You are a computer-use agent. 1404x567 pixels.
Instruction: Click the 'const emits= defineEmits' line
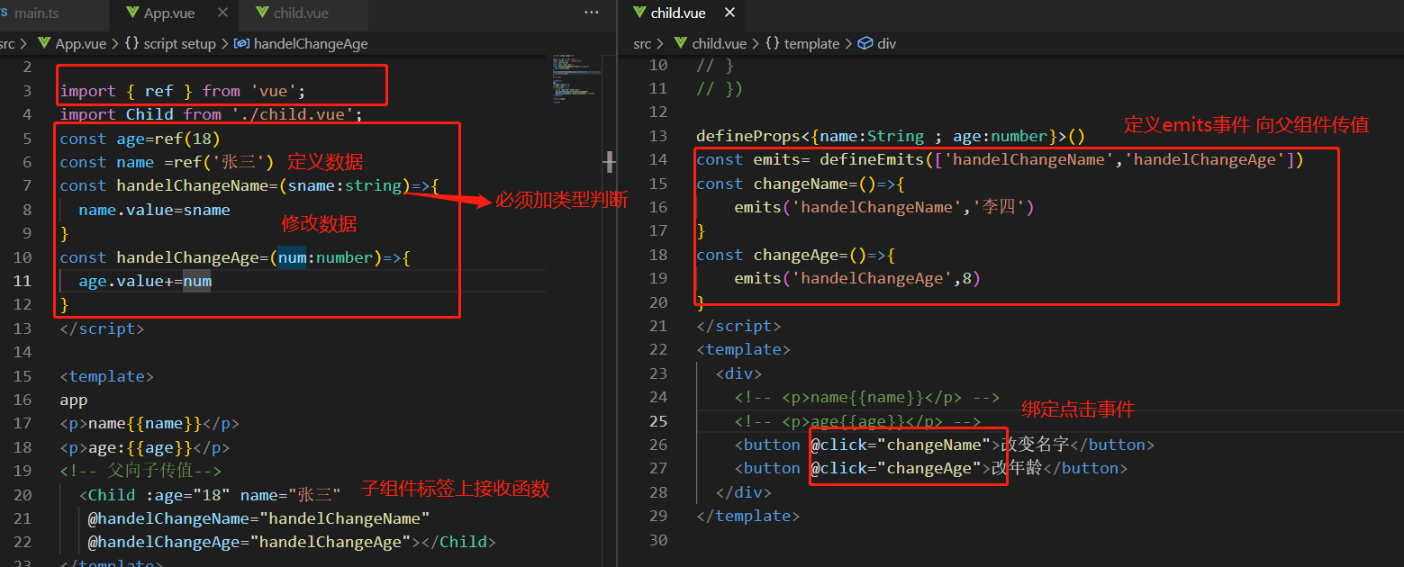click(x=1000, y=159)
